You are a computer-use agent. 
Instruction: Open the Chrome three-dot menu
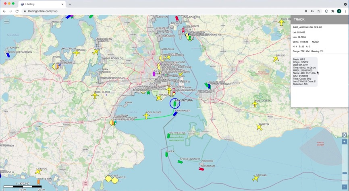coord(345,11)
